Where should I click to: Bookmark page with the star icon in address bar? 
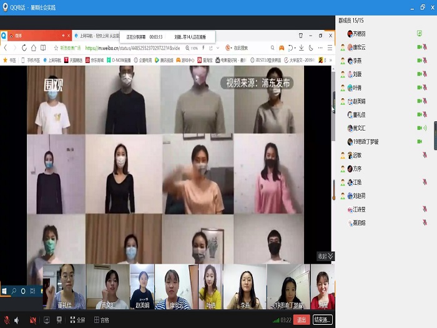click(56, 48)
